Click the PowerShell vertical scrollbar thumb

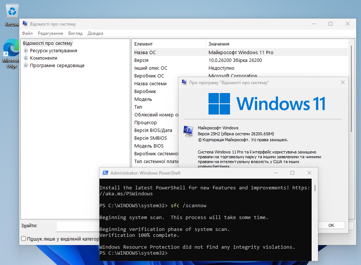tap(315, 188)
